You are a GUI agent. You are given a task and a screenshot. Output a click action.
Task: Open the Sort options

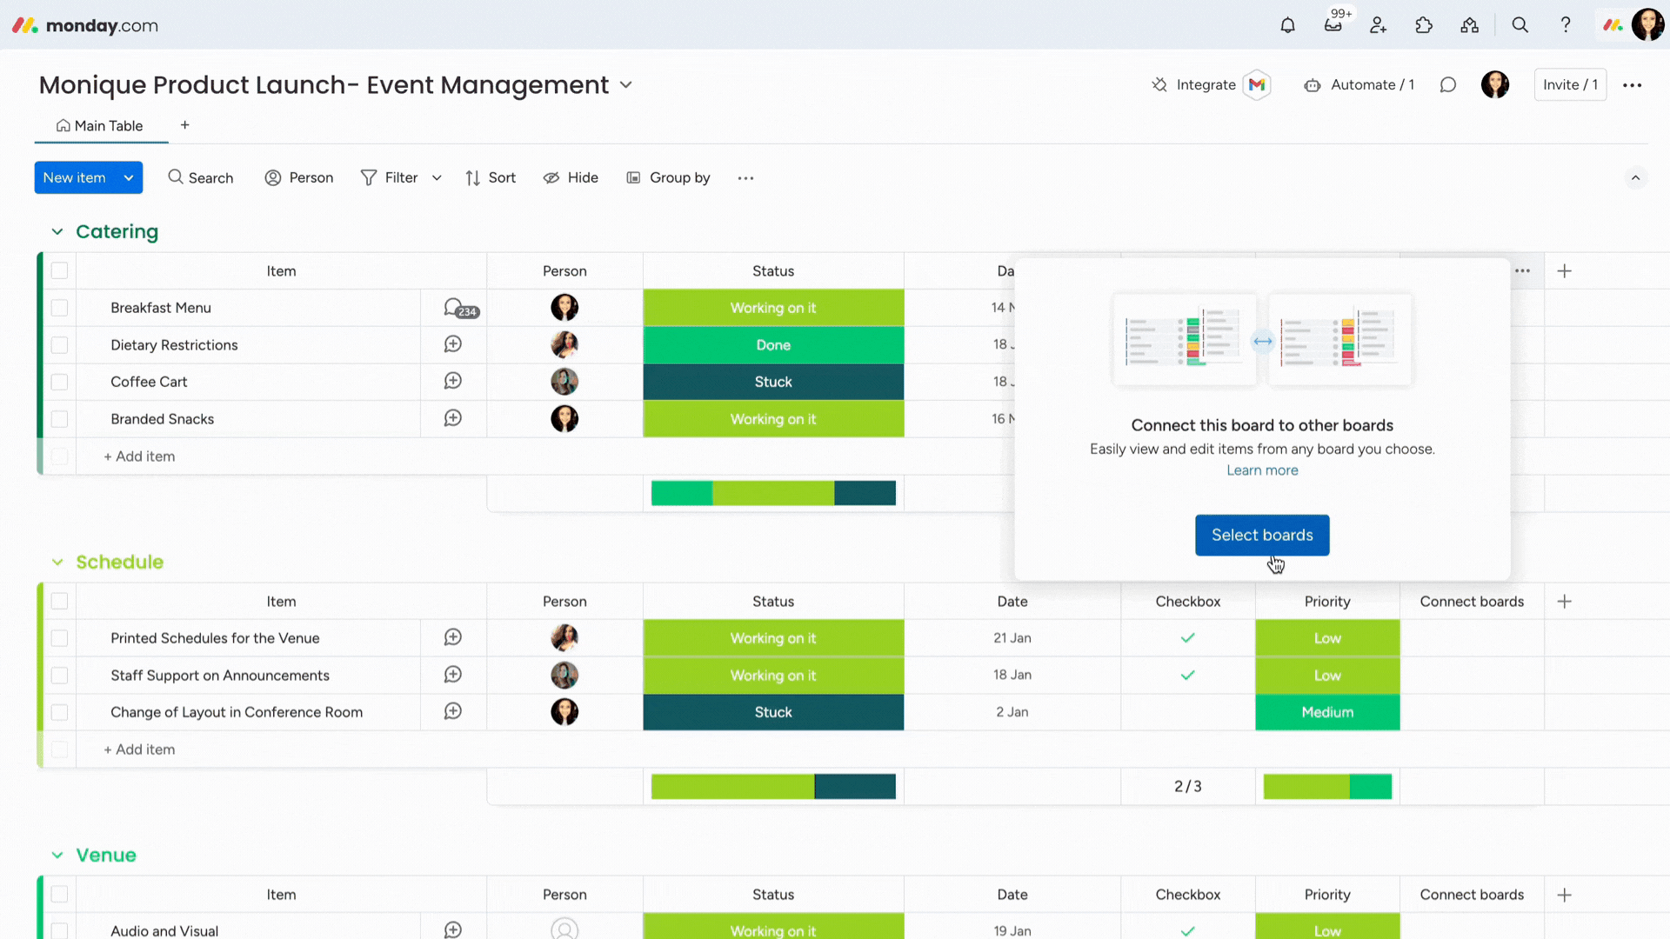491,177
